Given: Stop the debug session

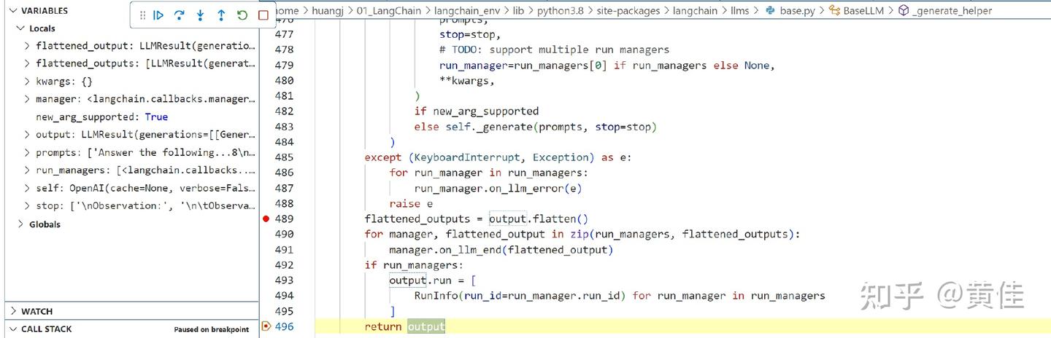Looking at the screenshot, I should click(263, 15).
